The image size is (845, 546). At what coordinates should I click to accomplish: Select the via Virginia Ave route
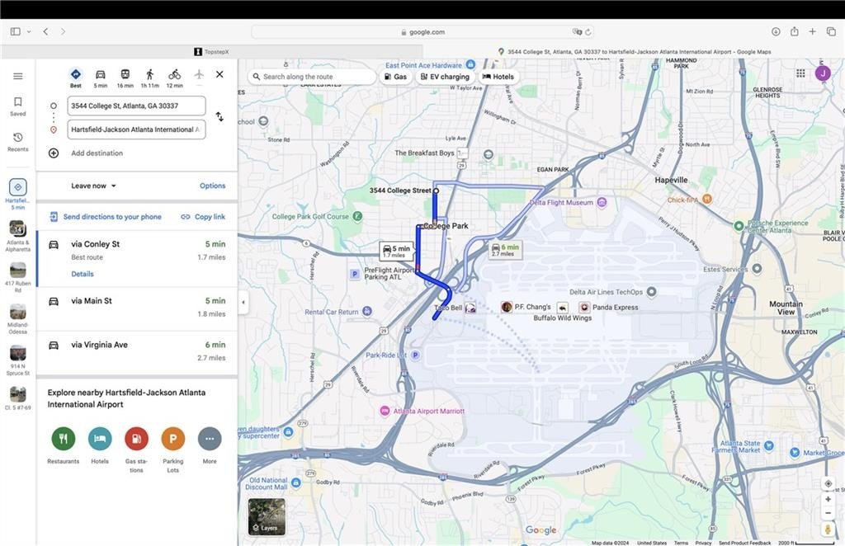pyautogui.click(x=137, y=352)
